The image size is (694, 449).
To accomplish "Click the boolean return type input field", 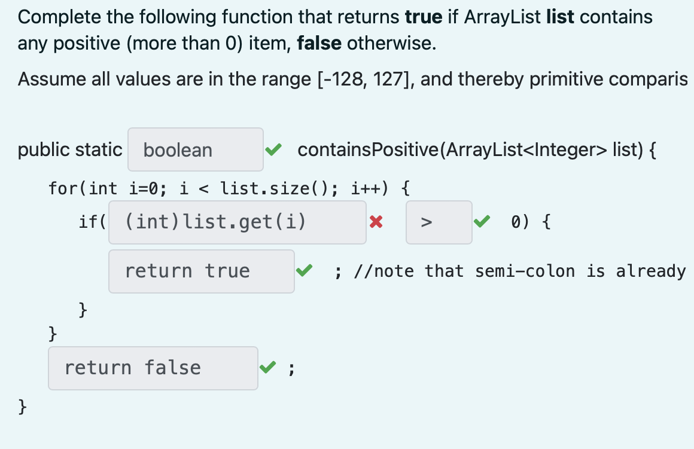I will tap(196, 149).
